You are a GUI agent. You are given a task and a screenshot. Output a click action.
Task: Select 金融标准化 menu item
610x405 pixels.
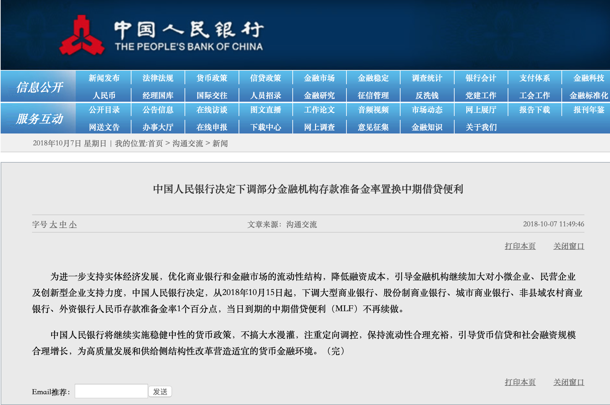click(x=589, y=96)
